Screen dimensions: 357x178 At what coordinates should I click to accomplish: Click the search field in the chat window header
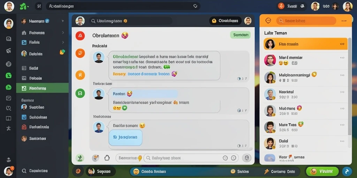[x=130, y=21]
